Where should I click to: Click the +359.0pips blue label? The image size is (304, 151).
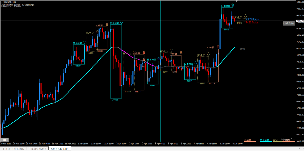(x=252, y=19)
